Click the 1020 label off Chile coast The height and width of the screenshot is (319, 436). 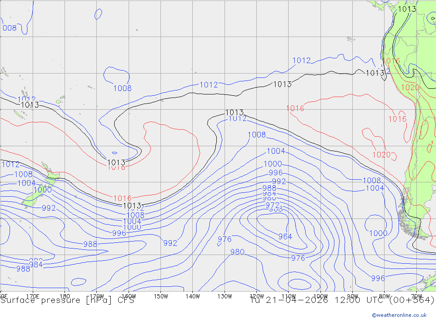click(x=381, y=154)
